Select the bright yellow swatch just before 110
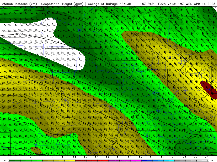The image size is (217, 162). coord(73,161)
